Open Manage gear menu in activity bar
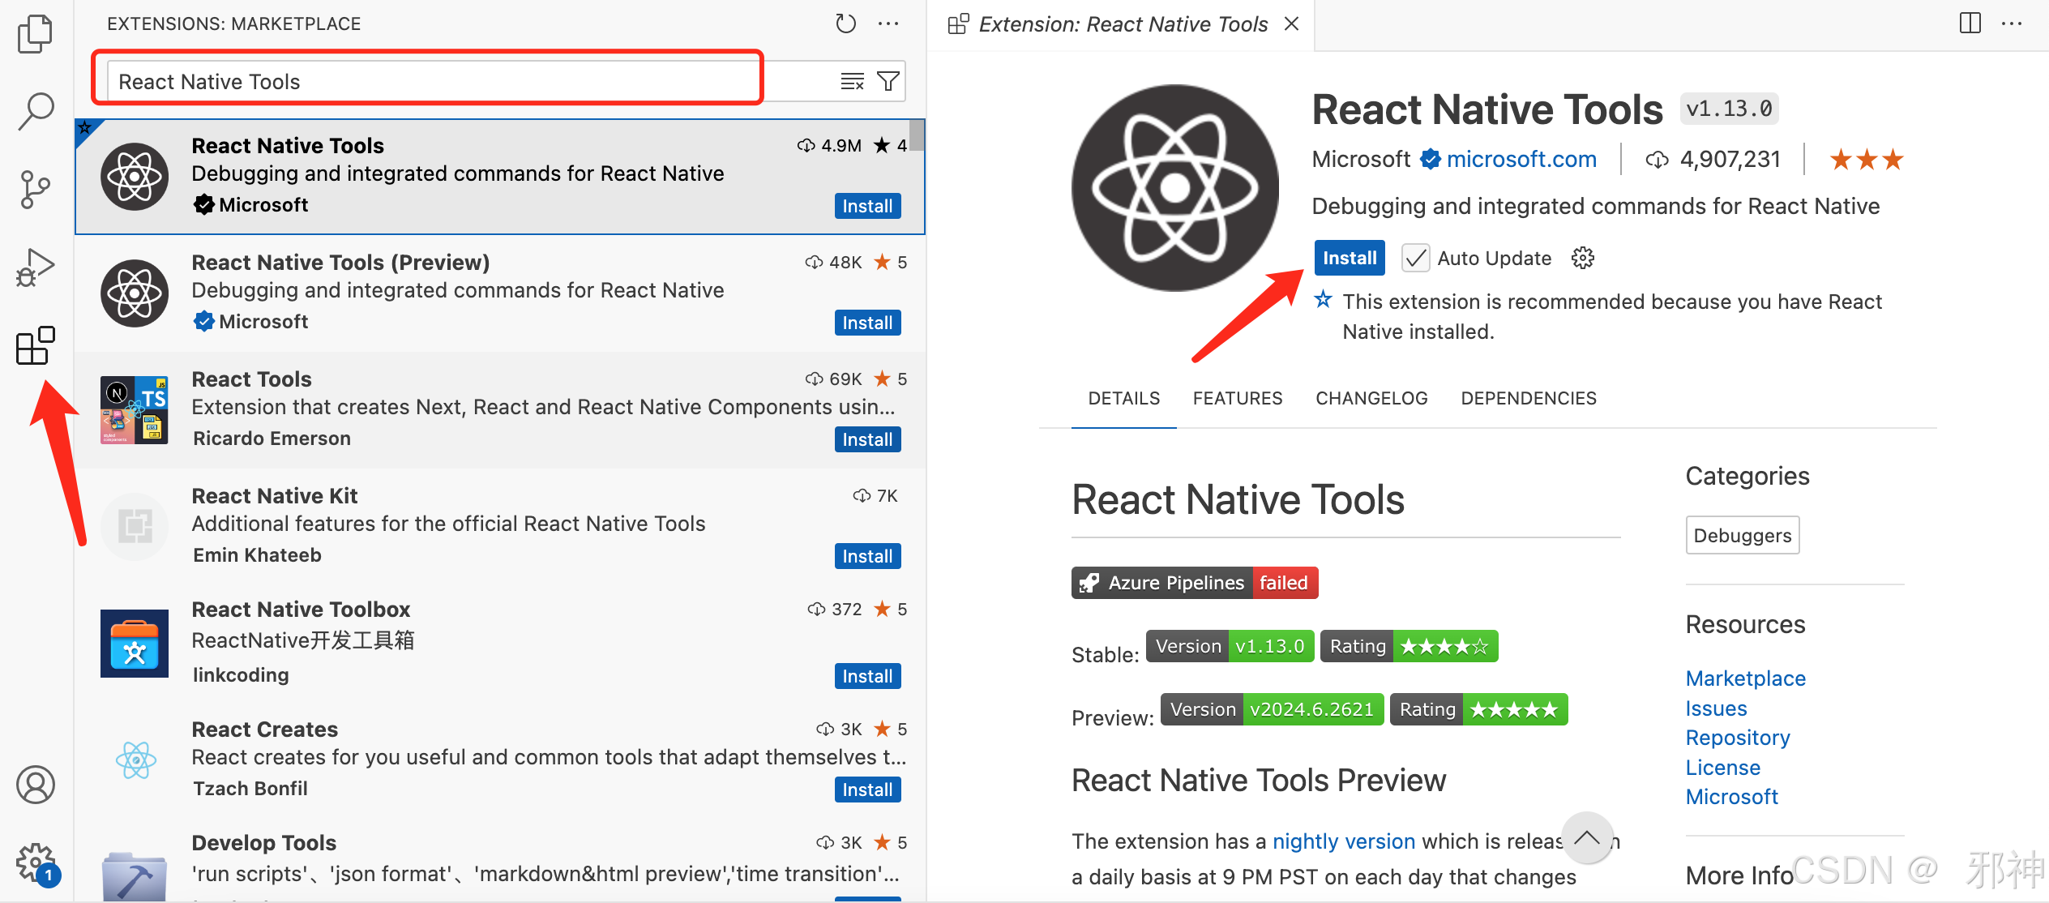2049x903 pixels. coord(35,862)
